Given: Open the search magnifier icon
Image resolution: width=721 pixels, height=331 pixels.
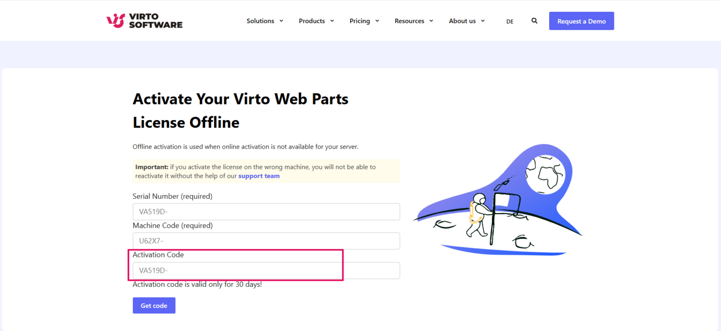Looking at the screenshot, I should pos(534,21).
